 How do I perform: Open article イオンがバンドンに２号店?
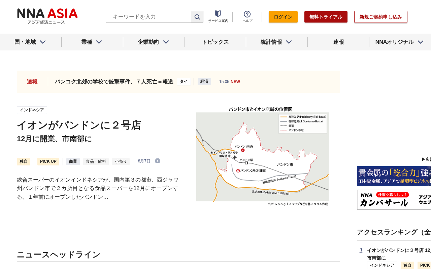click(x=79, y=125)
